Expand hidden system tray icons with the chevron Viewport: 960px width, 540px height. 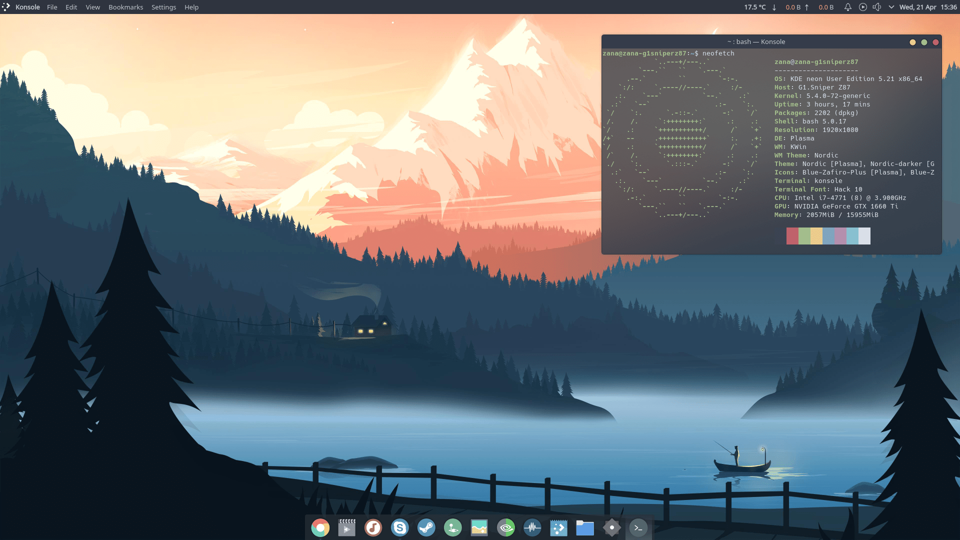pyautogui.click(x=891, y=7)
